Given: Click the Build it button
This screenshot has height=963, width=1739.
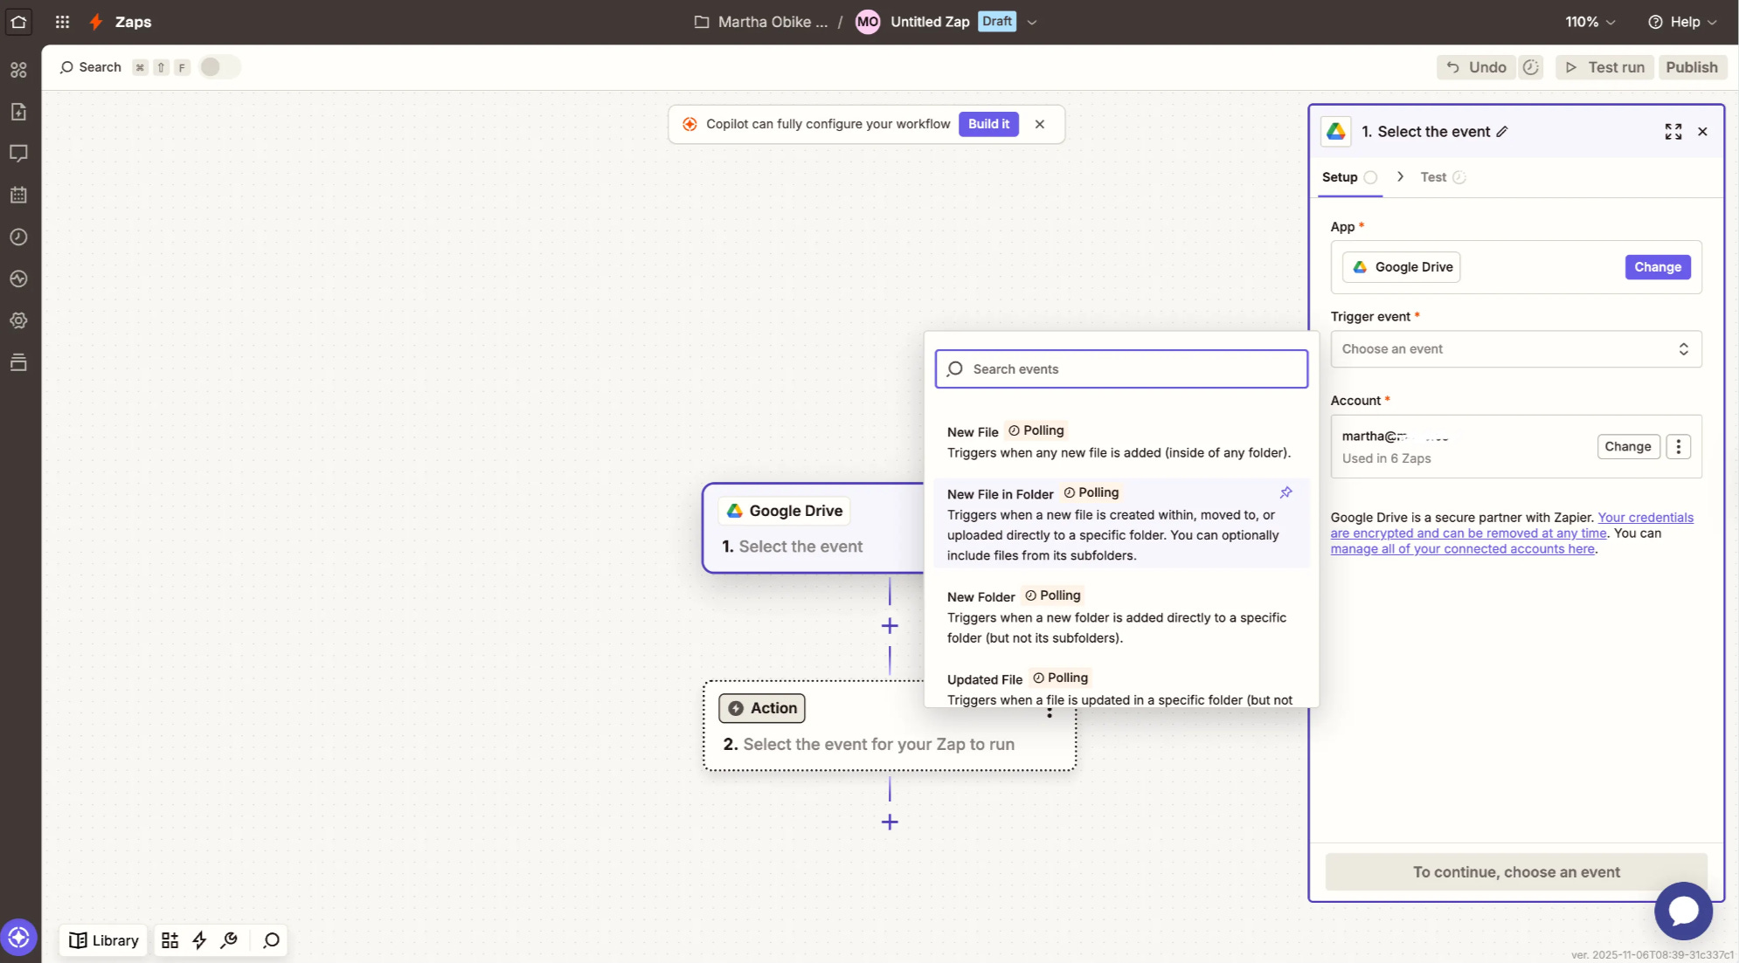Looking at the screenshot, I should point(988,124).
